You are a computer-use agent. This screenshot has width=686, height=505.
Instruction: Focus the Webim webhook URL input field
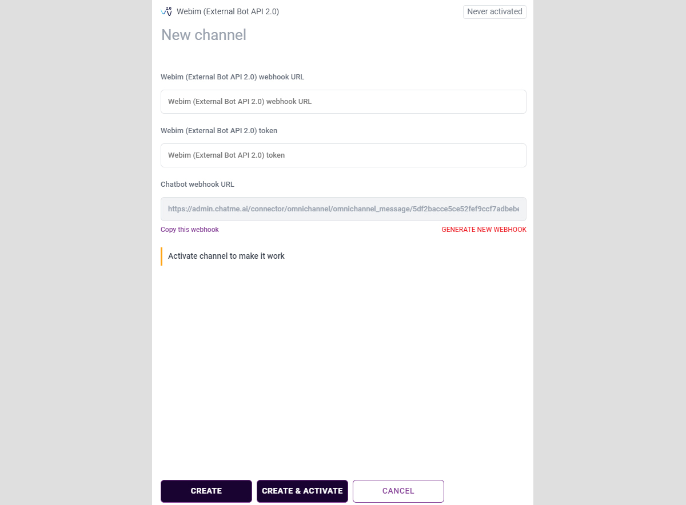pos(343,102)
